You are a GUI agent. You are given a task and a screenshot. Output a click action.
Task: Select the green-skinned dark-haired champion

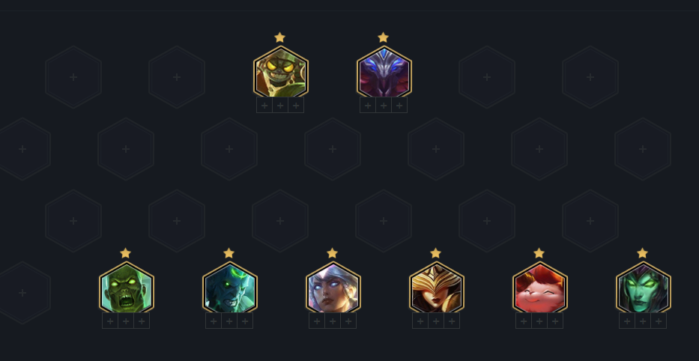644,287
